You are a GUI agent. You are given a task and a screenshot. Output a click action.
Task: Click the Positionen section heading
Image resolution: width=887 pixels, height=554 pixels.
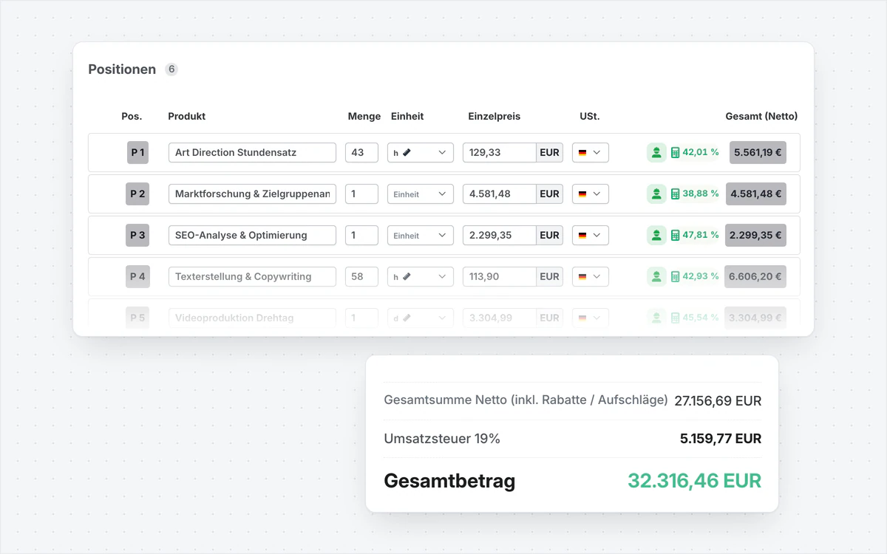[x=122, y=69]
